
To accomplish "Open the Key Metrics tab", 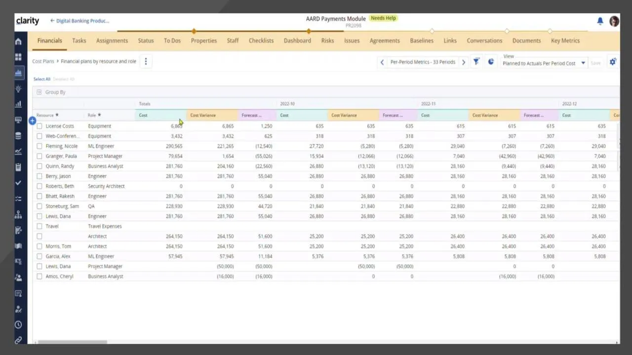I will [565, 40].
